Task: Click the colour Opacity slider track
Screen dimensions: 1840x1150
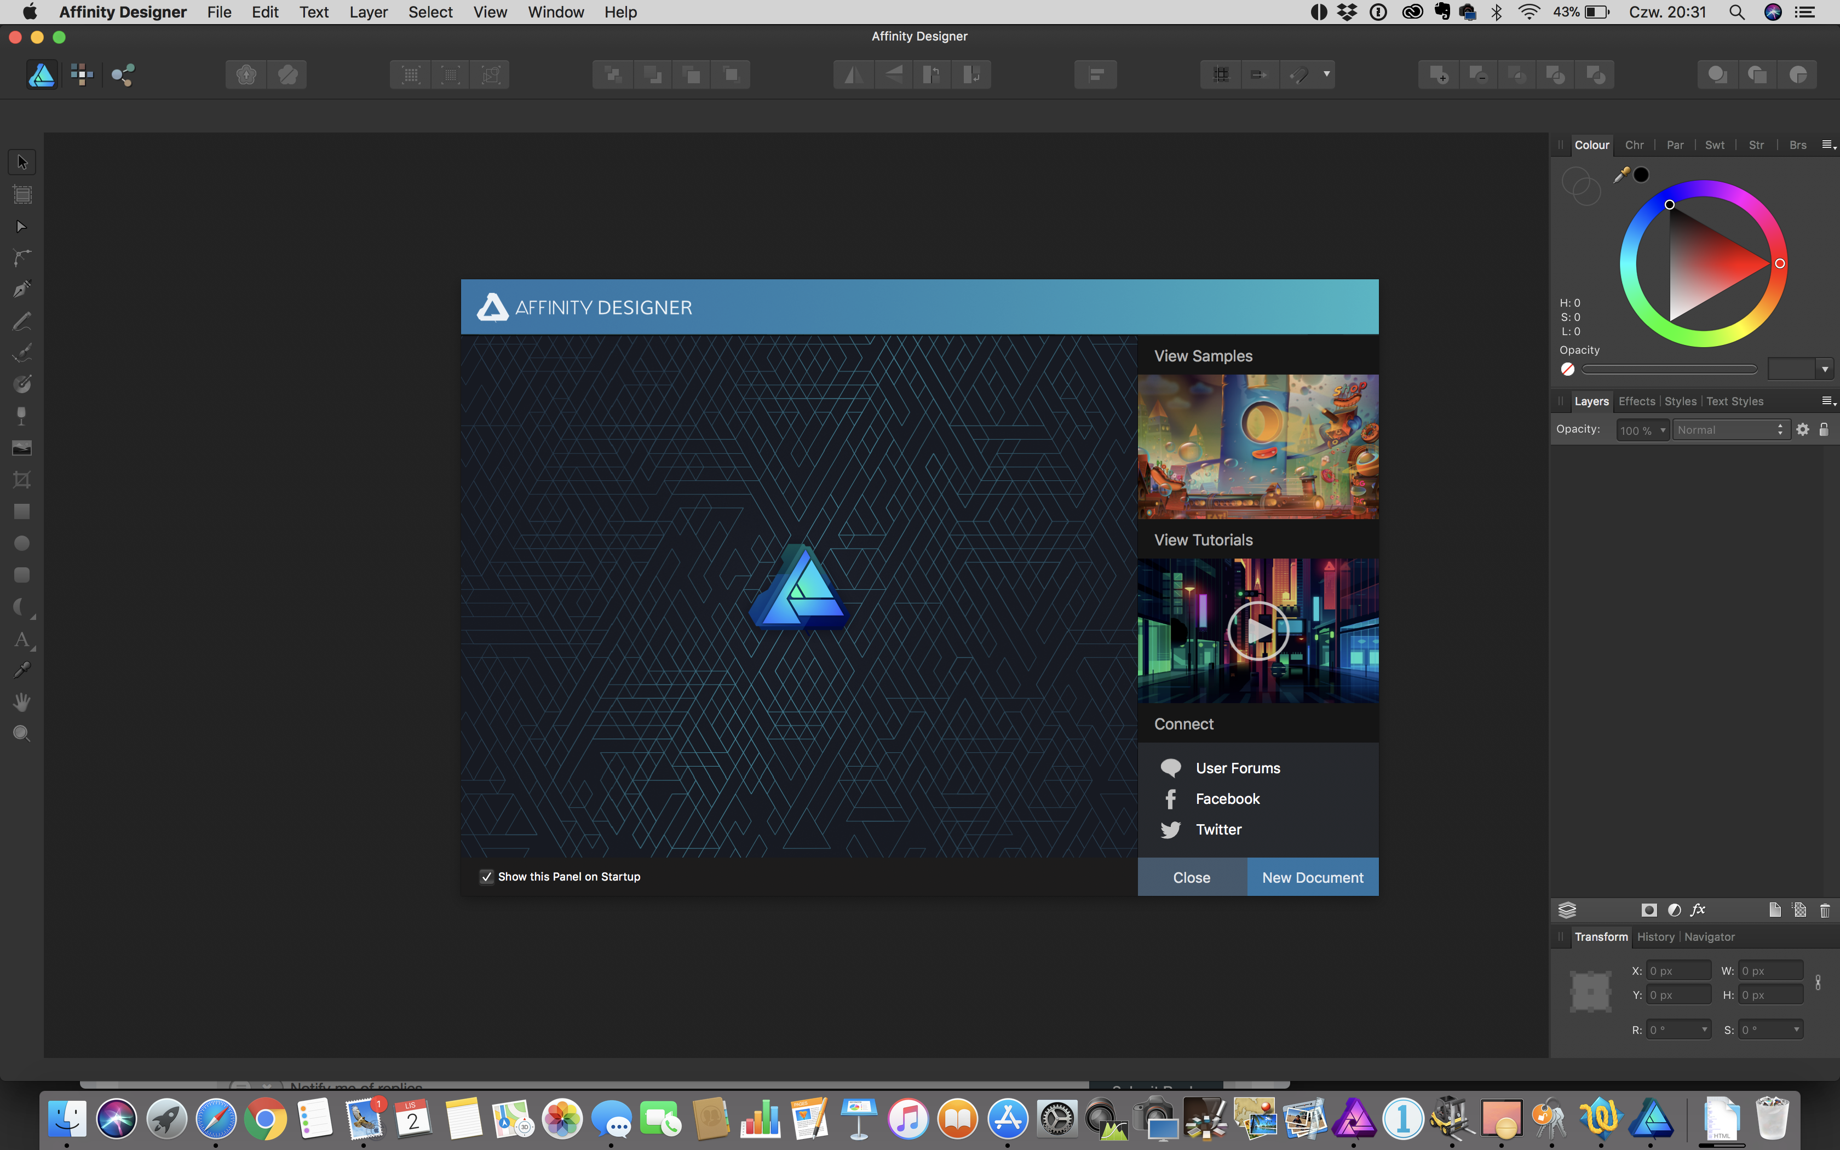Action: (x=1669, y=370)
